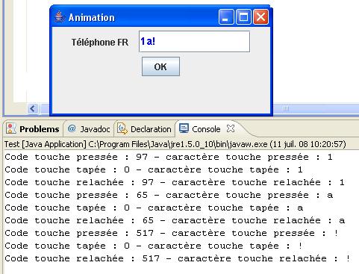Switch to the Problems tab

pos(34,129)
